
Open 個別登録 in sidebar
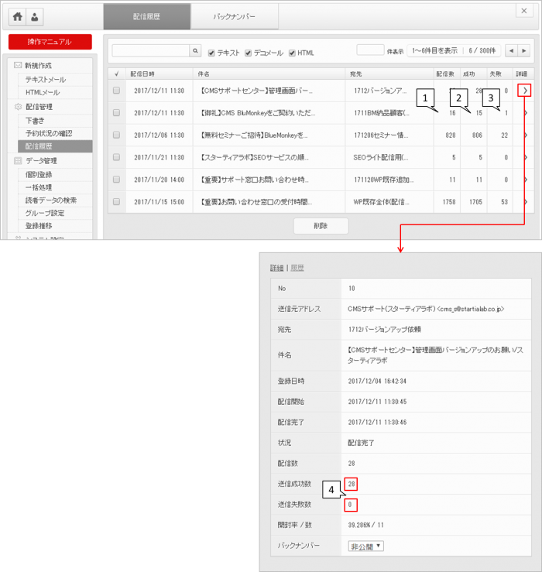39,174
